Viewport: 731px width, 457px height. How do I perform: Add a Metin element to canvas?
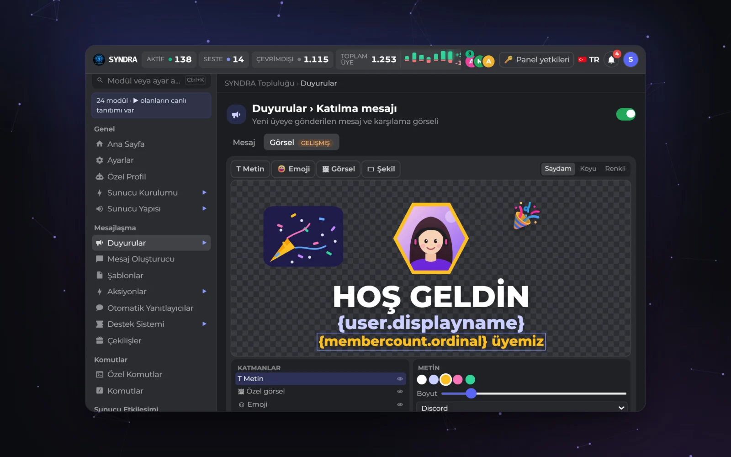(x=250, y=169)
